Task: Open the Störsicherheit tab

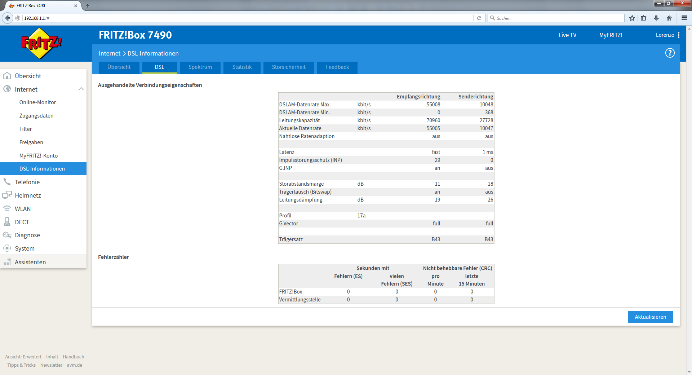Action: coord(289,67)
